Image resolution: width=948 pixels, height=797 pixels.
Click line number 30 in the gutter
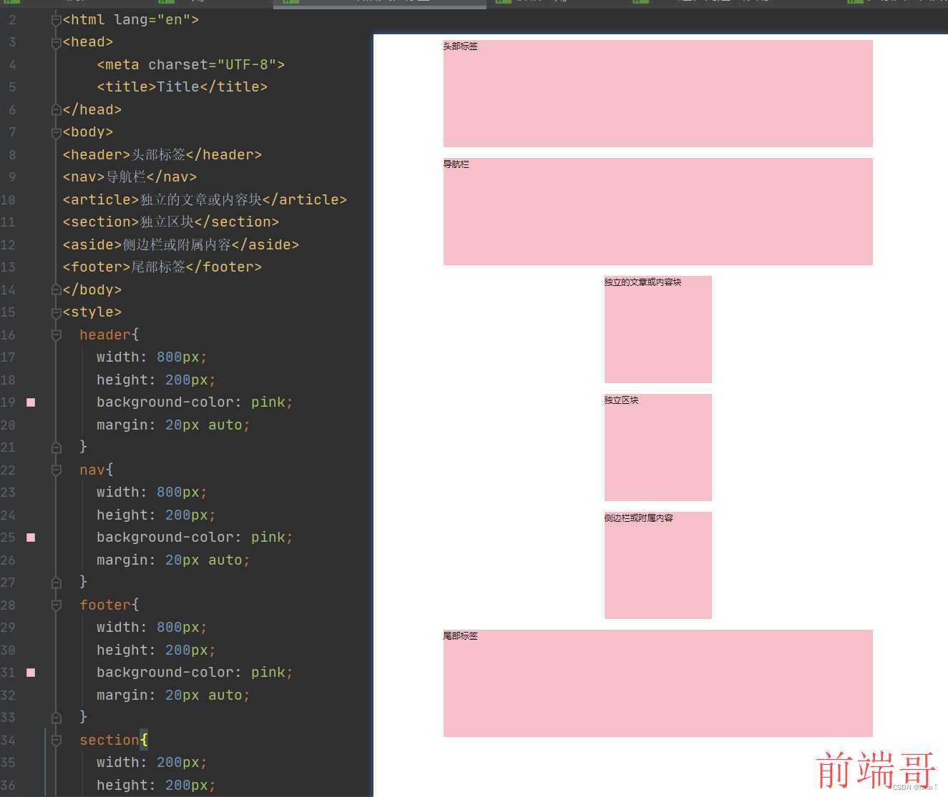tap(8, 650)
